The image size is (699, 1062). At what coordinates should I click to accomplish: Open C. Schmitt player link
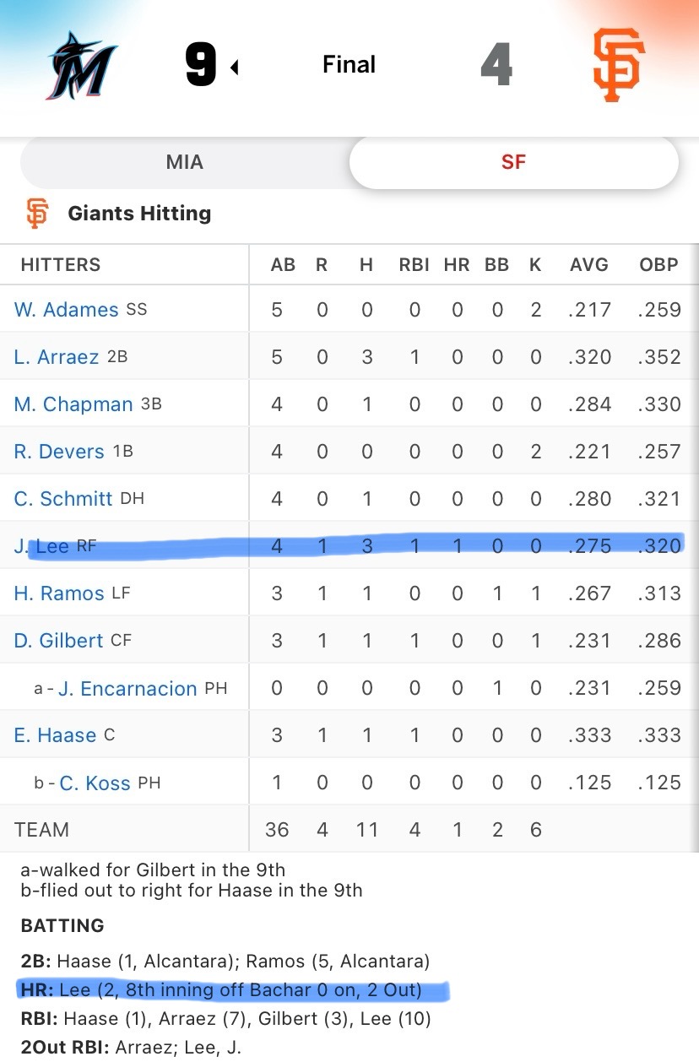(63, 499)
